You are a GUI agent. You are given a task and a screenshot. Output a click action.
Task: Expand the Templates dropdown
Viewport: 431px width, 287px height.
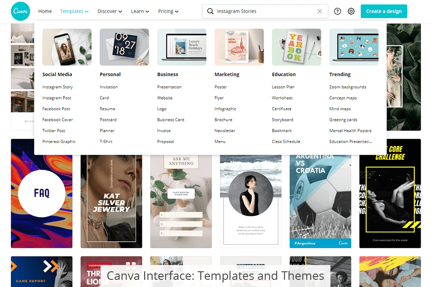74,11
